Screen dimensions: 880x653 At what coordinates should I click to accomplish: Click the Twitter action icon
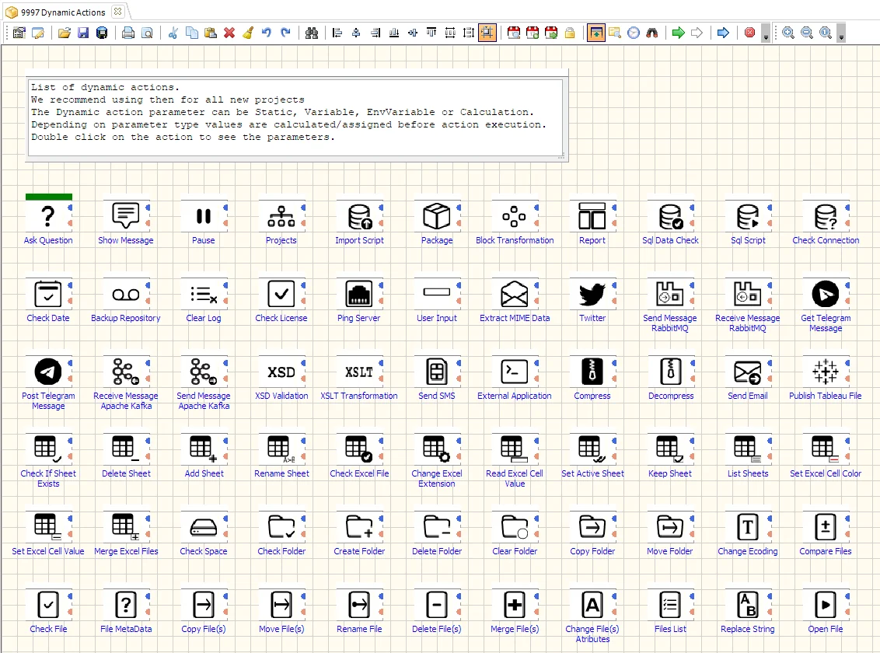[592, 294]
